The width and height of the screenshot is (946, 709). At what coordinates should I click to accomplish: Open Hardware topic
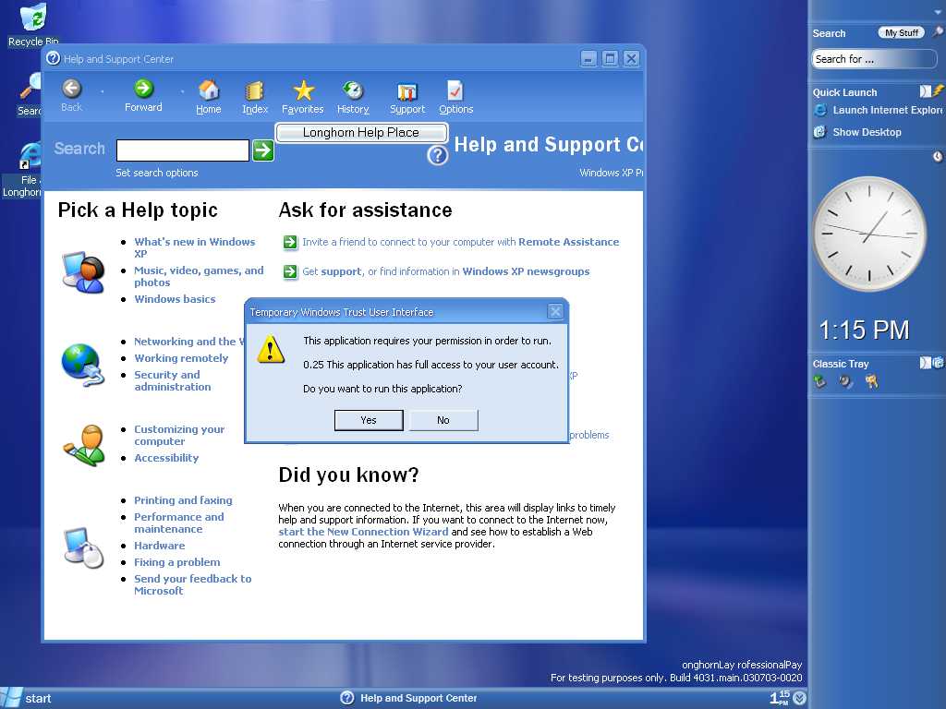pos(159,546)
